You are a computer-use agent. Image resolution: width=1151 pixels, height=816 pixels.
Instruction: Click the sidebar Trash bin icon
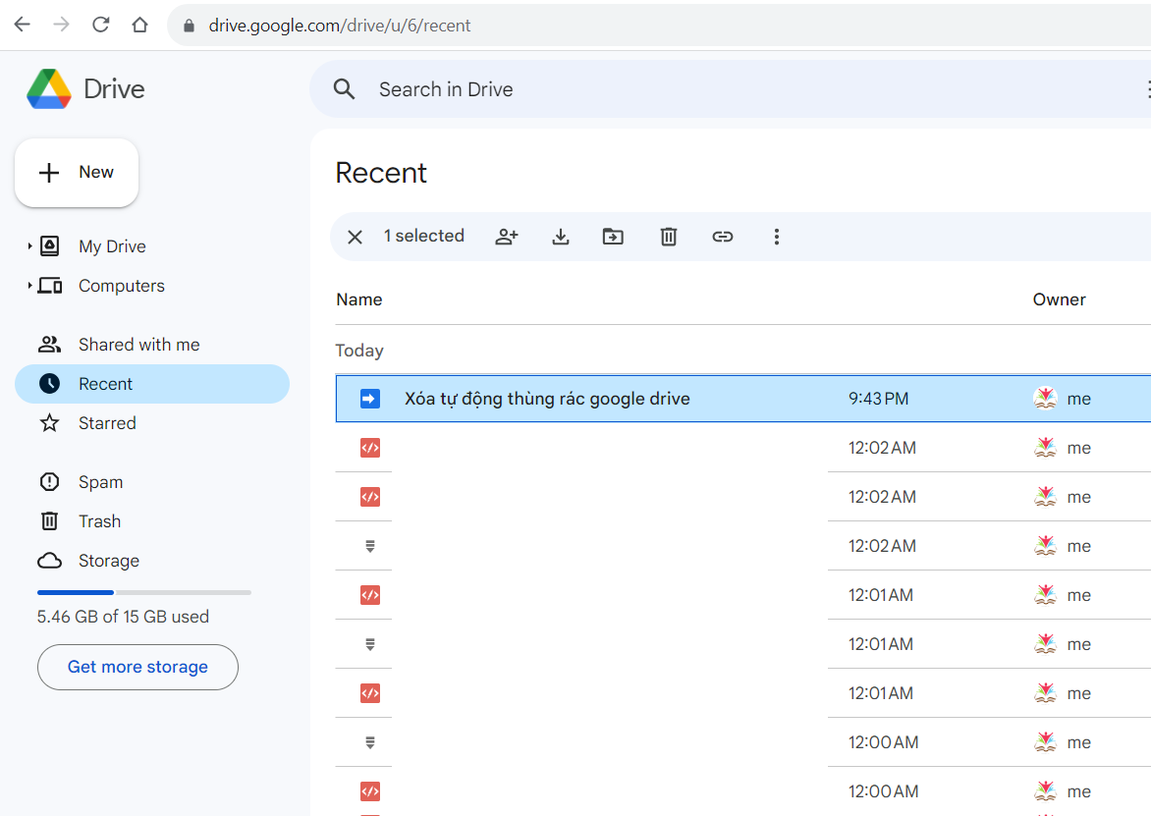[49, 521]
